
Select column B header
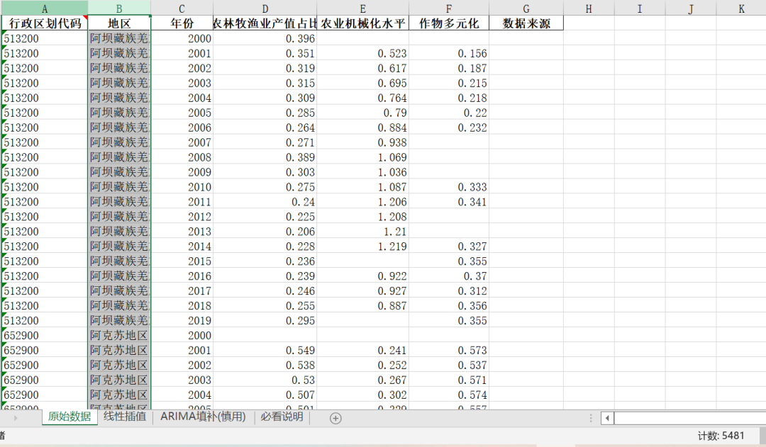point(119,9)
